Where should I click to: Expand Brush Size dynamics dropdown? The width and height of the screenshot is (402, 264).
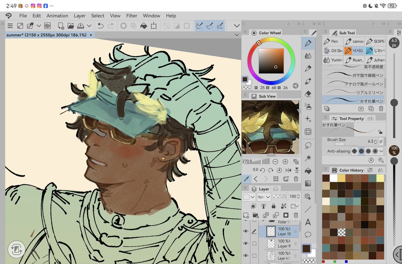381,141
